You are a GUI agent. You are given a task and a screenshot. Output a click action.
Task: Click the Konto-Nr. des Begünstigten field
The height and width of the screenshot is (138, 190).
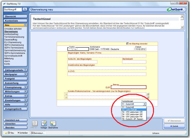(83, 62)
